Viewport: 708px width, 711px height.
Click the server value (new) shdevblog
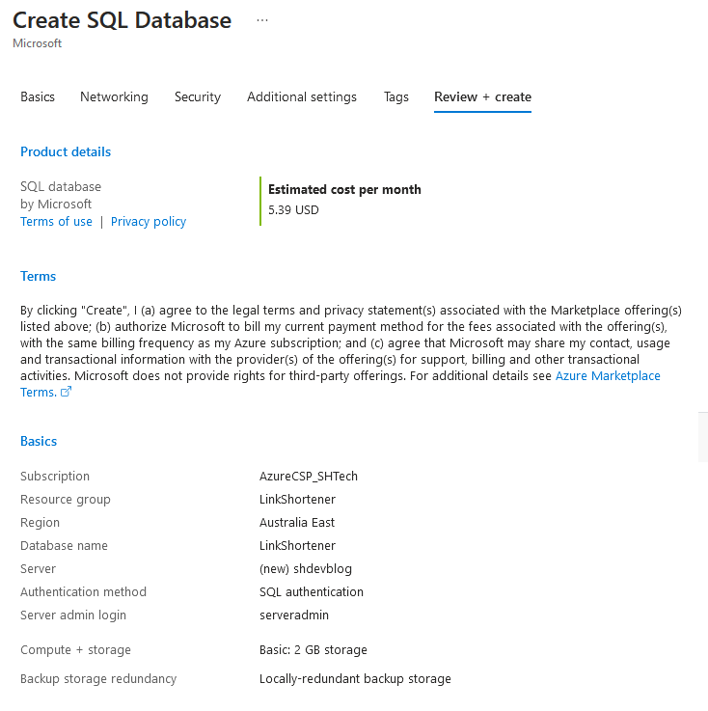(x=306, y=568)
